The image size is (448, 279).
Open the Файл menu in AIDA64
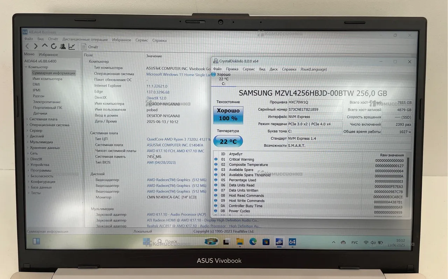(29, 39)
